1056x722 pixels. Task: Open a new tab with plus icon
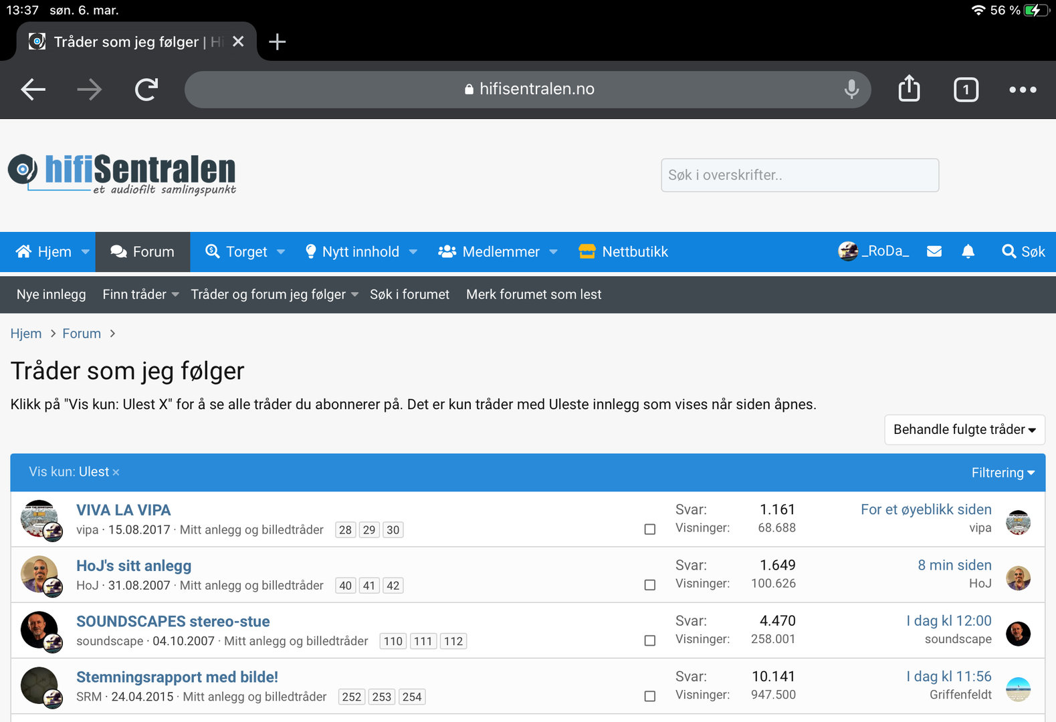(x=277, y=42)
